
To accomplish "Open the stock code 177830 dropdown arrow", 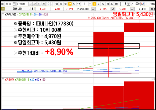I will [30, 4].
